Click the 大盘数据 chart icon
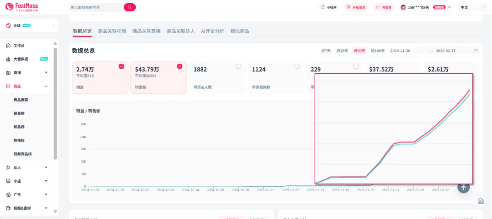Screen dimensions: 492x219 (x=9, y=59)
